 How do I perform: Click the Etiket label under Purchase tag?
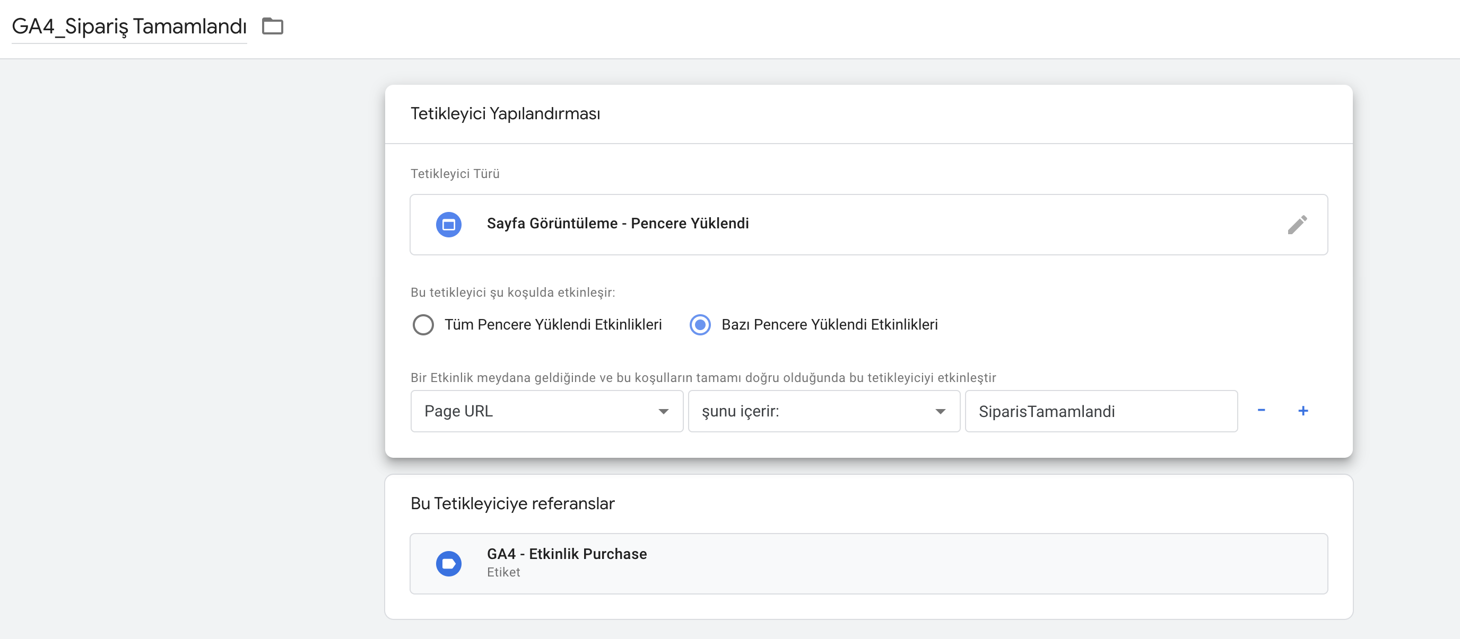tap(503, 572)
